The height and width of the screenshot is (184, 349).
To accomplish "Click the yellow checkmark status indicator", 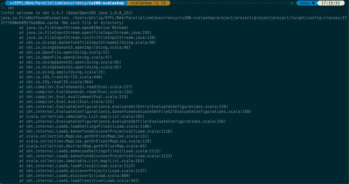I will pyautogui.click(x=292, y=3).
